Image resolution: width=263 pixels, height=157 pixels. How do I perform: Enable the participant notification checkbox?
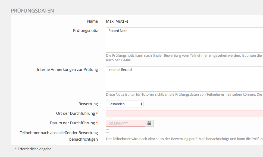click(108, 131)
